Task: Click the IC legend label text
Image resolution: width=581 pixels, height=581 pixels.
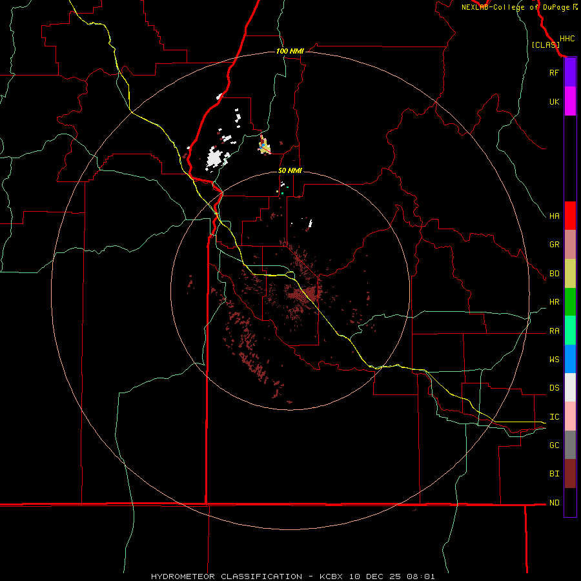Action: [x=554, y=417]
